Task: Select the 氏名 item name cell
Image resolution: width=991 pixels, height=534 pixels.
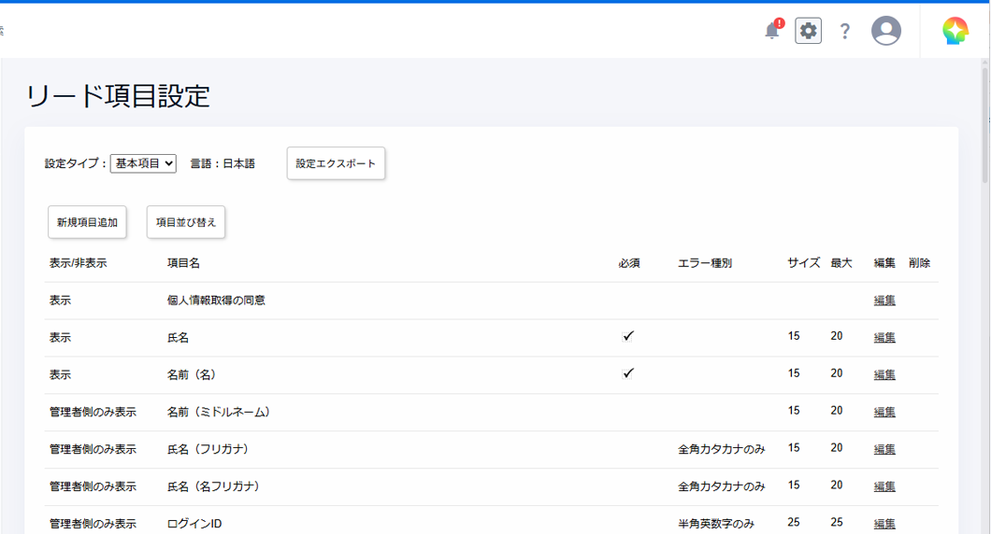Action: [x=178, y=338]
